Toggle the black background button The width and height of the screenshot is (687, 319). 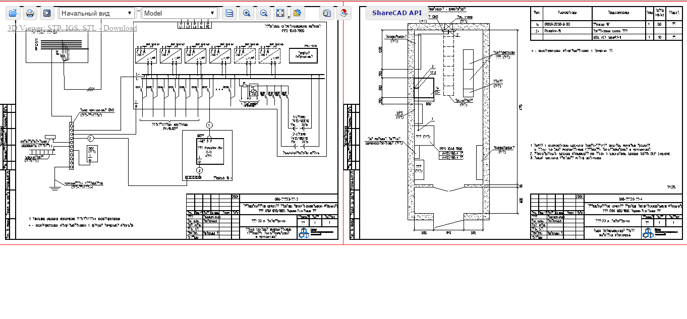click(47, 13)
